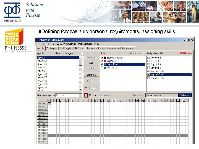Select Agent 10 in the agents list
This screenshot has width=199, height=149.
58,88
